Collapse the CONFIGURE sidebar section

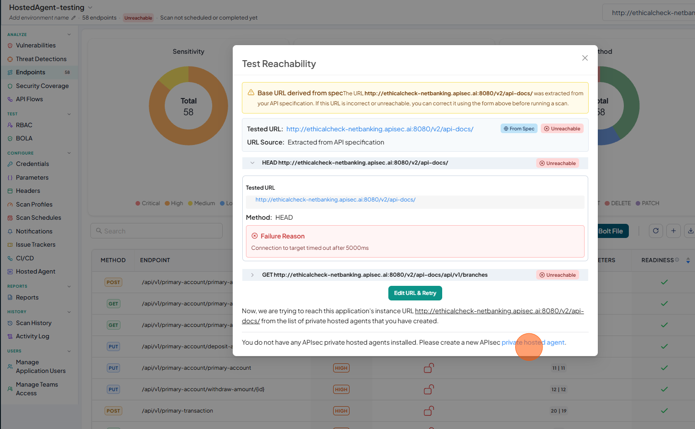[x=69, y=153]
